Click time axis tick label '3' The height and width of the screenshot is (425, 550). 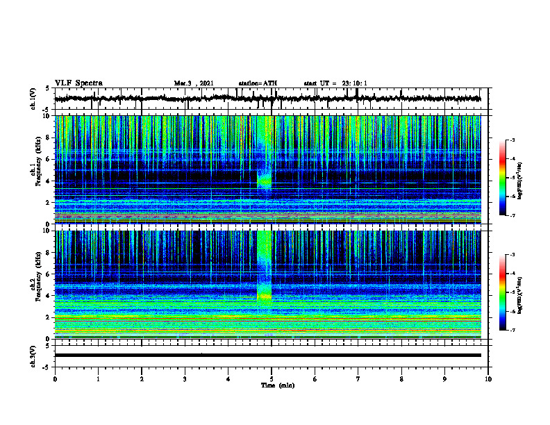(185, 379)
